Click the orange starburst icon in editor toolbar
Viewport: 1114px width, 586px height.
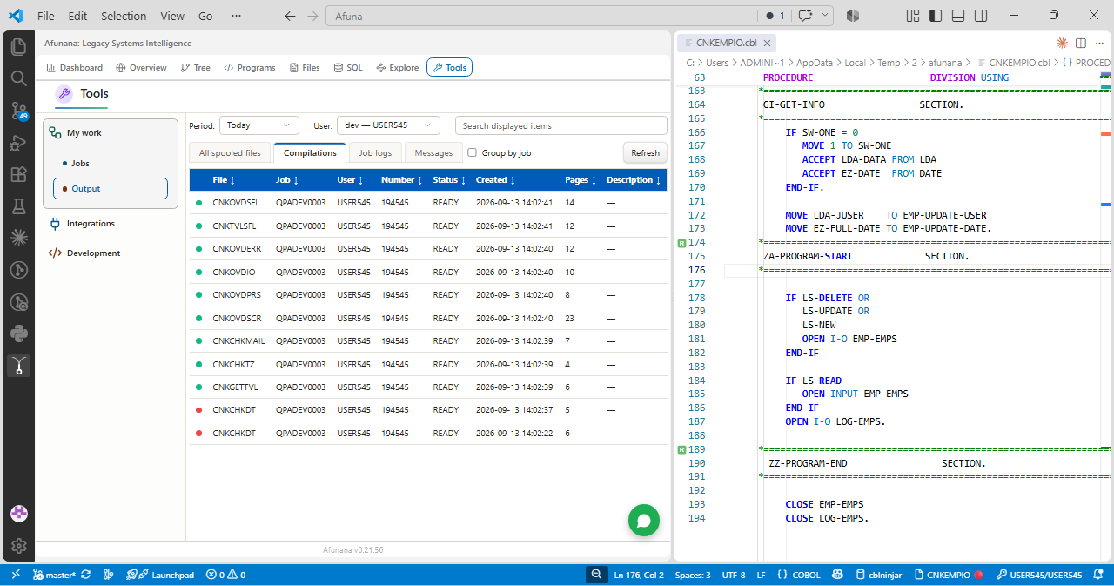1062,43
